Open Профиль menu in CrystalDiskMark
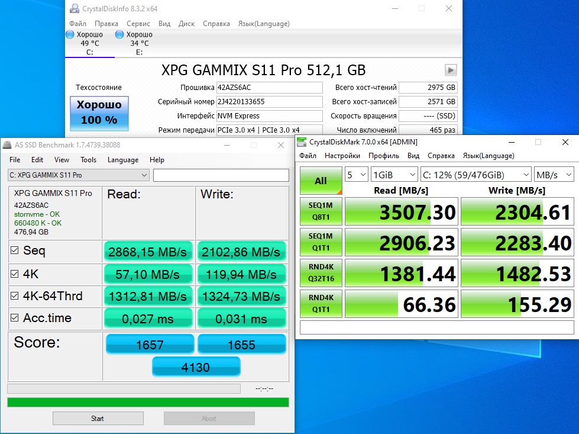579x434 pixels. pyautogui.click(x=384, y=156)
